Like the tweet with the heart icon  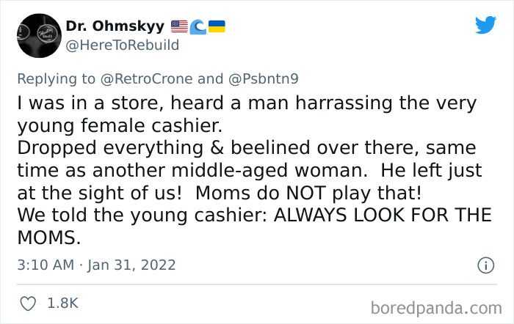coord(28,303)
